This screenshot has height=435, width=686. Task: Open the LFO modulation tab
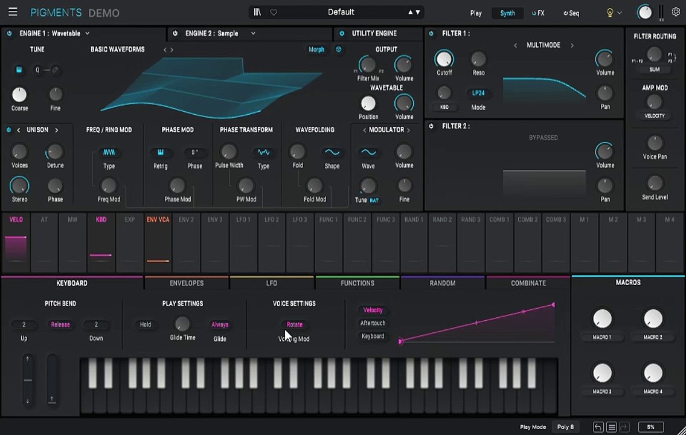272,283
